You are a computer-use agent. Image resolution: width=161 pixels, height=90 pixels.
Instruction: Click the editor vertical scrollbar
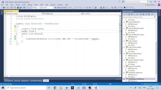120,36
